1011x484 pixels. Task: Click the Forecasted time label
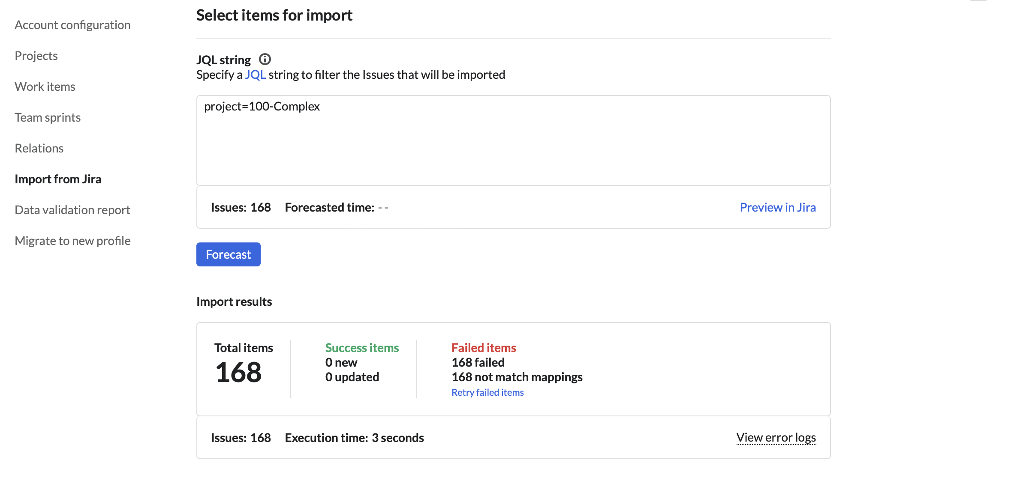(x=329, y=207)
